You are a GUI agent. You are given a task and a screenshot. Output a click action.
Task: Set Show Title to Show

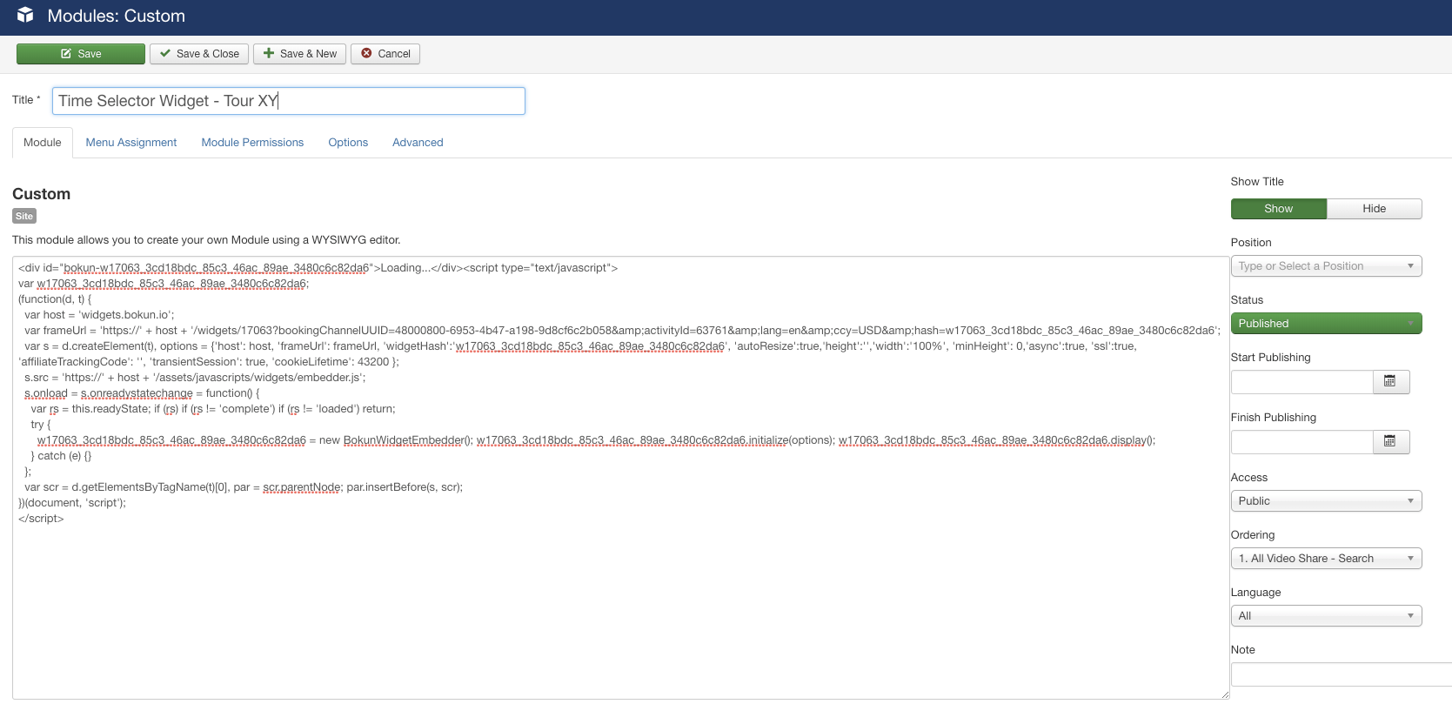[1278, 209]
